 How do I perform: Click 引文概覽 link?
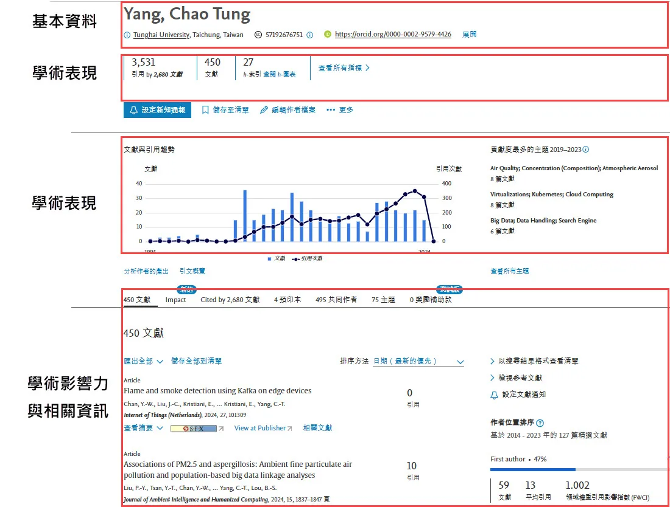[x=192, y=271]
